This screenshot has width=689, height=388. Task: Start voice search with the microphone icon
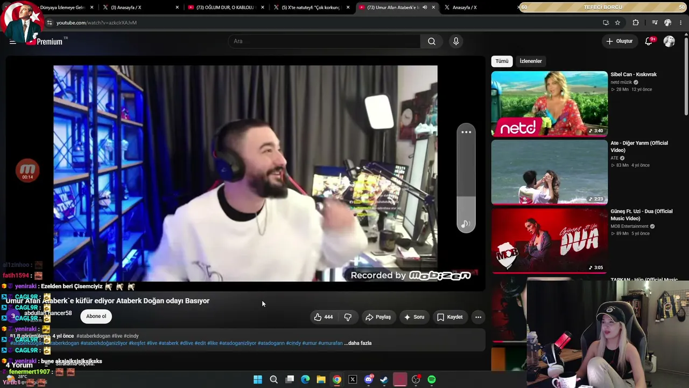pyautogui.click(x=456, y=41)
